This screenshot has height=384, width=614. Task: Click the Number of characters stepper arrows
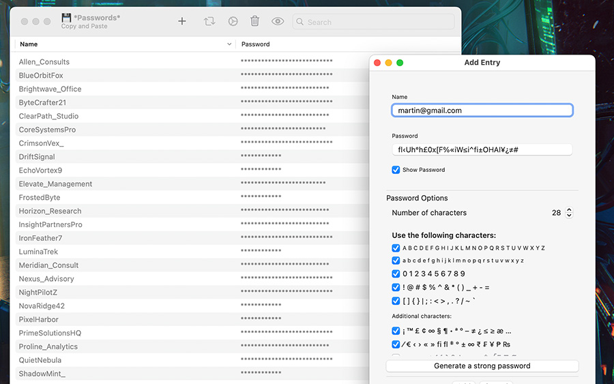570,213
